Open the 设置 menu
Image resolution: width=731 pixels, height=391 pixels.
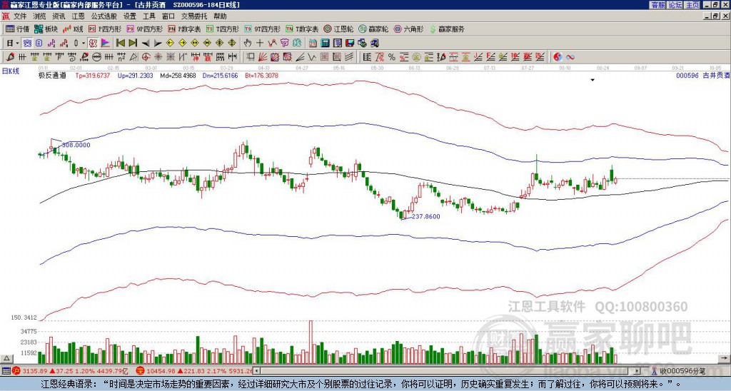(x=130, y=16)
